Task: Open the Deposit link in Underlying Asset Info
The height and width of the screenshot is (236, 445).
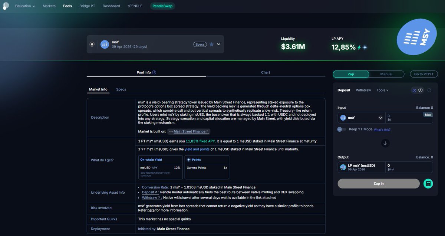Action: (150, 192)
